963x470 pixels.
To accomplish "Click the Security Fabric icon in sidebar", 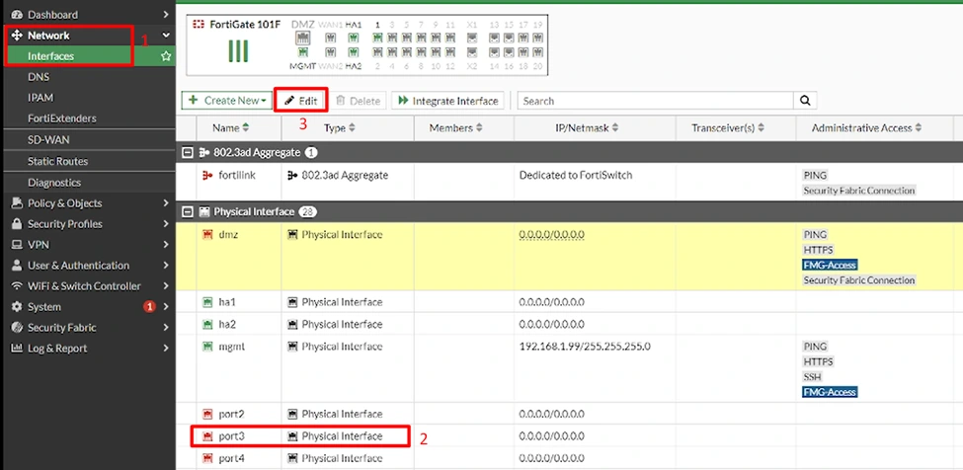I will [x=17, y=328].
